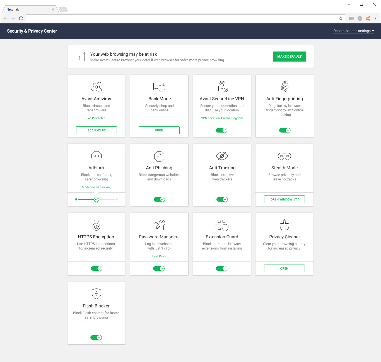381x362 pixels.
Task: Toggle the HTTPS Encryption switch
Action: [97, 268]
